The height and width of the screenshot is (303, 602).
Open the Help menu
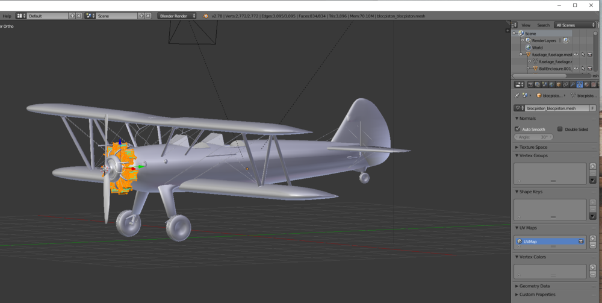[7, 16]
